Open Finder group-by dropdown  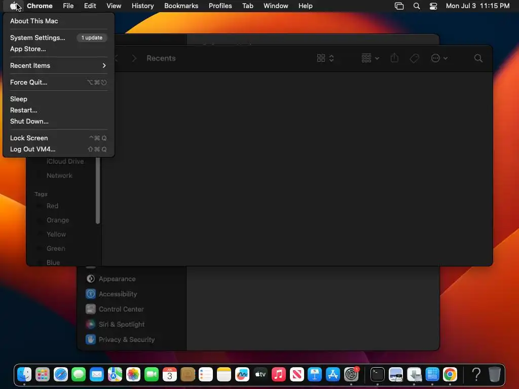coord(370,58)
